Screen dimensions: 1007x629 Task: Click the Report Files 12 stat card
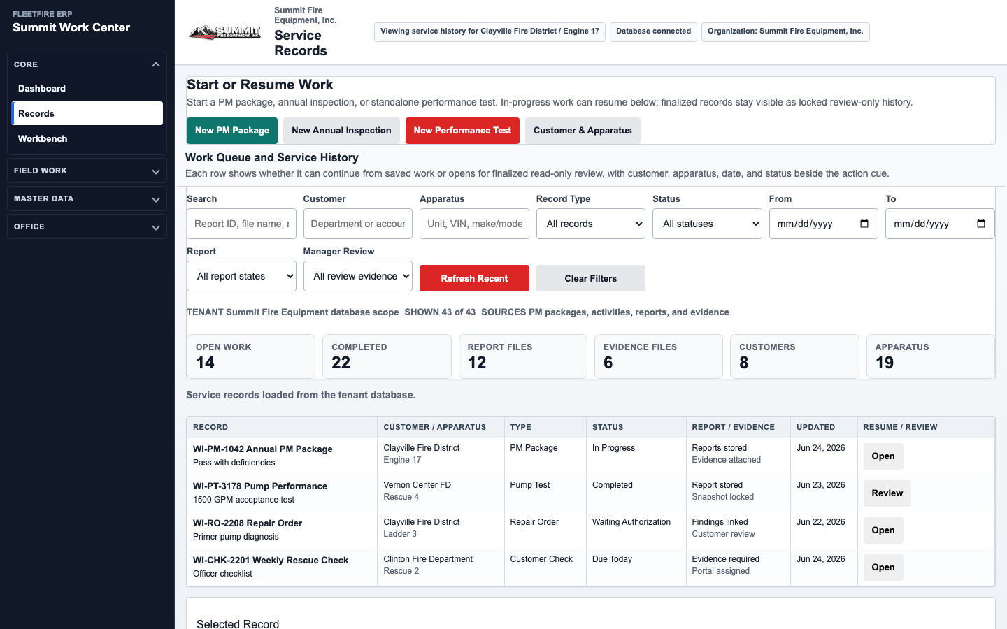pyautogui.click(x=523, y=356)
